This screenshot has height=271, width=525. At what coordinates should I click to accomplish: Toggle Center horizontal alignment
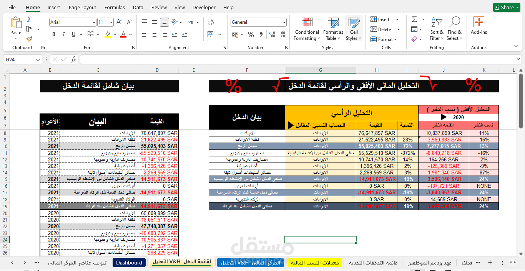(155, 34)
